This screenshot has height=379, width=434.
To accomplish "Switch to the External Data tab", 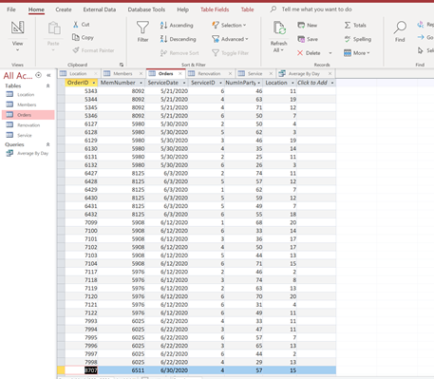I will (x=100, y=9).
